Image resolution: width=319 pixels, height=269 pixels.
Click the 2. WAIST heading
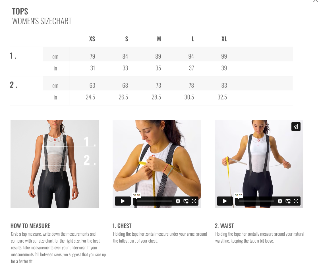(224, 226)
